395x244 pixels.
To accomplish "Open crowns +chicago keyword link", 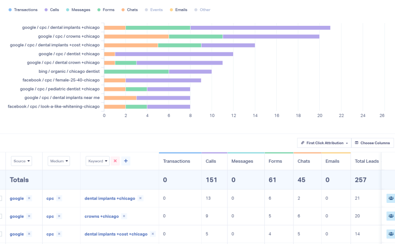I will 102,216.
